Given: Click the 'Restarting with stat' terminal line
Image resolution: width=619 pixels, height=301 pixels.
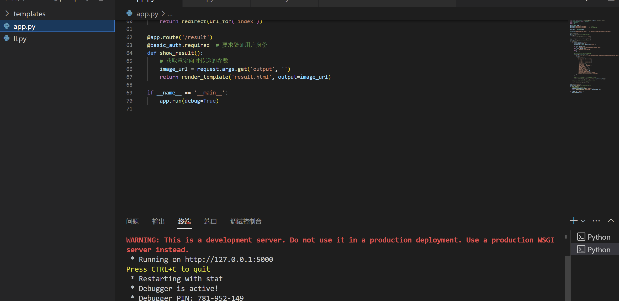Looking at the screenshot, I should tap(181, 279).
